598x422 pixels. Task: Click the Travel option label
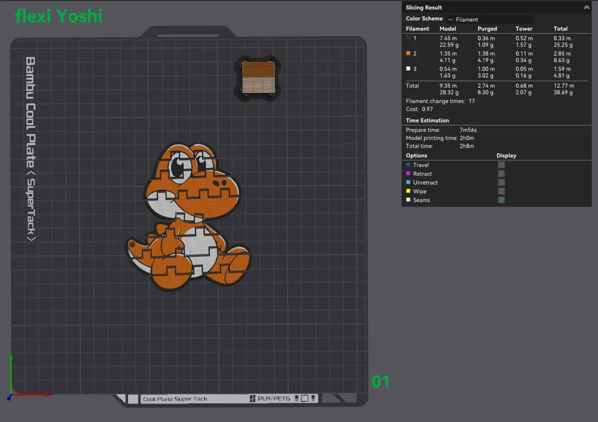point(420,165)
